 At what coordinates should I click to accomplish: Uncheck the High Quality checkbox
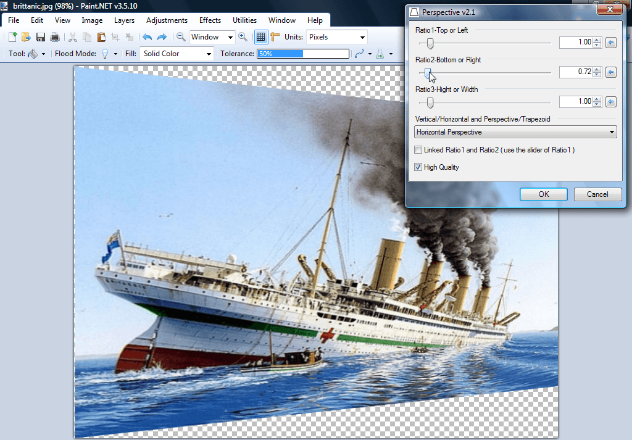point(418,167)
